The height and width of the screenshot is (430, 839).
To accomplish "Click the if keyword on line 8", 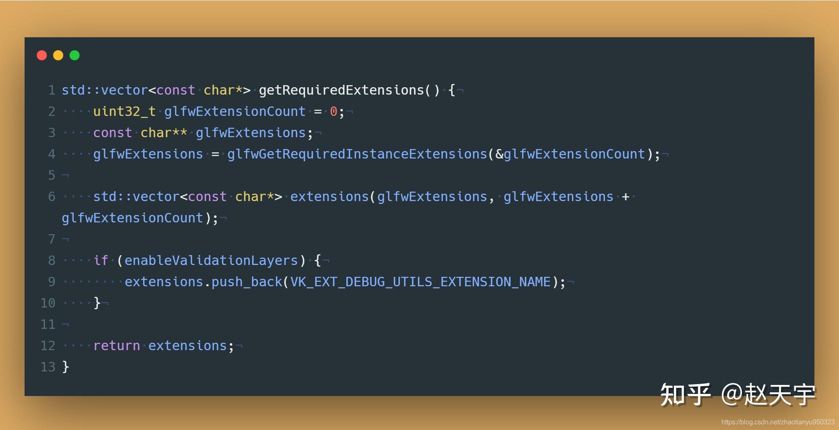I will [x=101, y=260].
